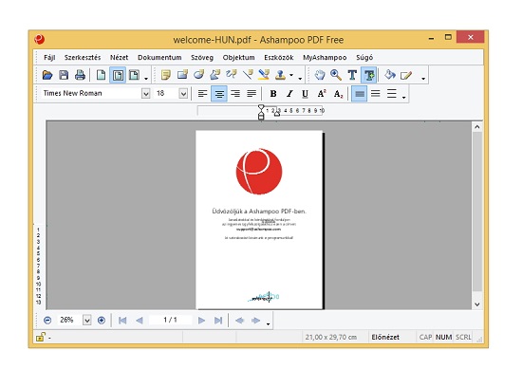The height and width of the screenshot is (387, 522).
Task: Select the ellipse annotation tool
Action: pos(198,75)
